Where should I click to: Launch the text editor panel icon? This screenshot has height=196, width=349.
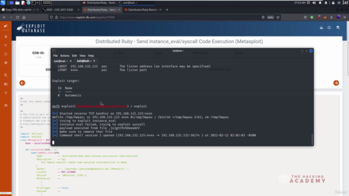click(23, 3)
